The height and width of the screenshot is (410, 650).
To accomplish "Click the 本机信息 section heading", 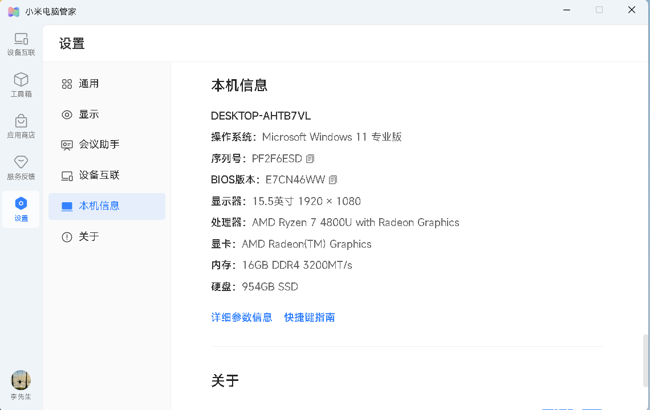I will (239, 85).
